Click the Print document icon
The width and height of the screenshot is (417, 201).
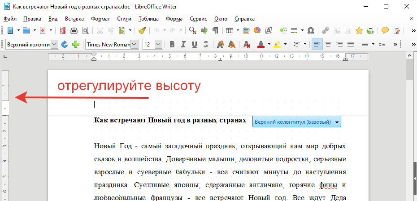74,30
